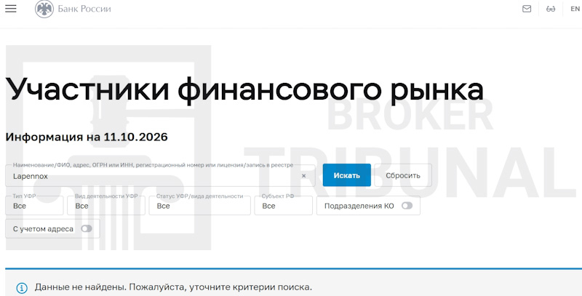Click the Информация на 11.10.2026 text
Screen dimensions: 582x296
pos(87,137)
